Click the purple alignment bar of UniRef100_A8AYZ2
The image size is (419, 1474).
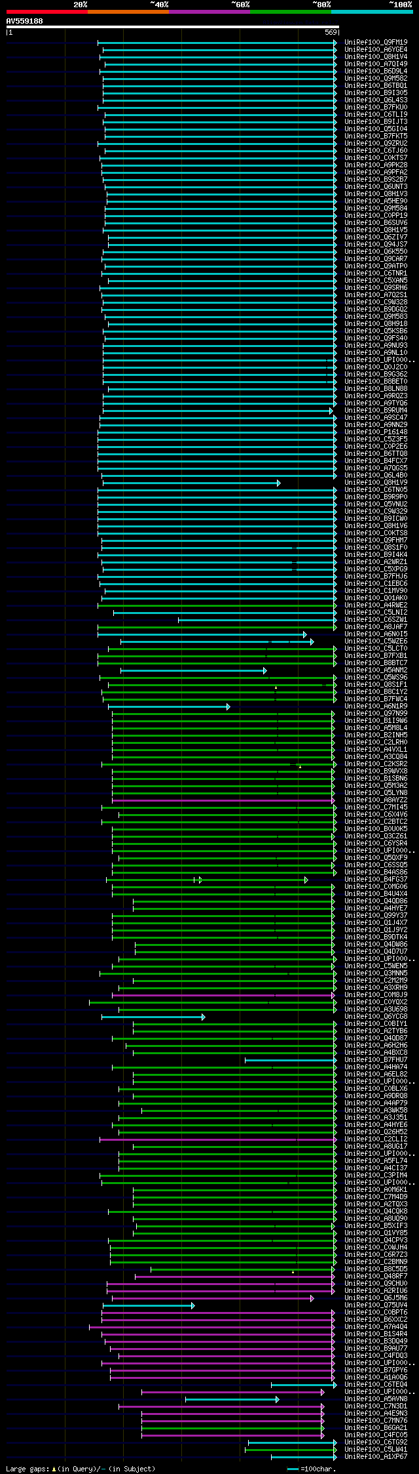click(x=223, y=800)
